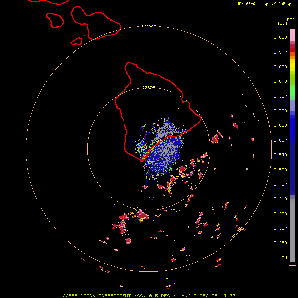Click the 0.840 scale value
298x298 pixels.
pyautogui.click(x=280, y=81)
